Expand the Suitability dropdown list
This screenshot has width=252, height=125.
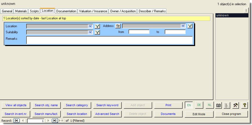click(90, 32)
